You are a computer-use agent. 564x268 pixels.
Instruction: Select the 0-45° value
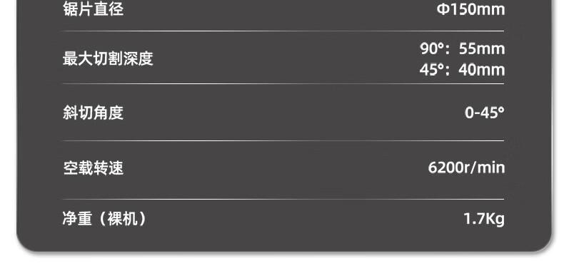point(484,113)
